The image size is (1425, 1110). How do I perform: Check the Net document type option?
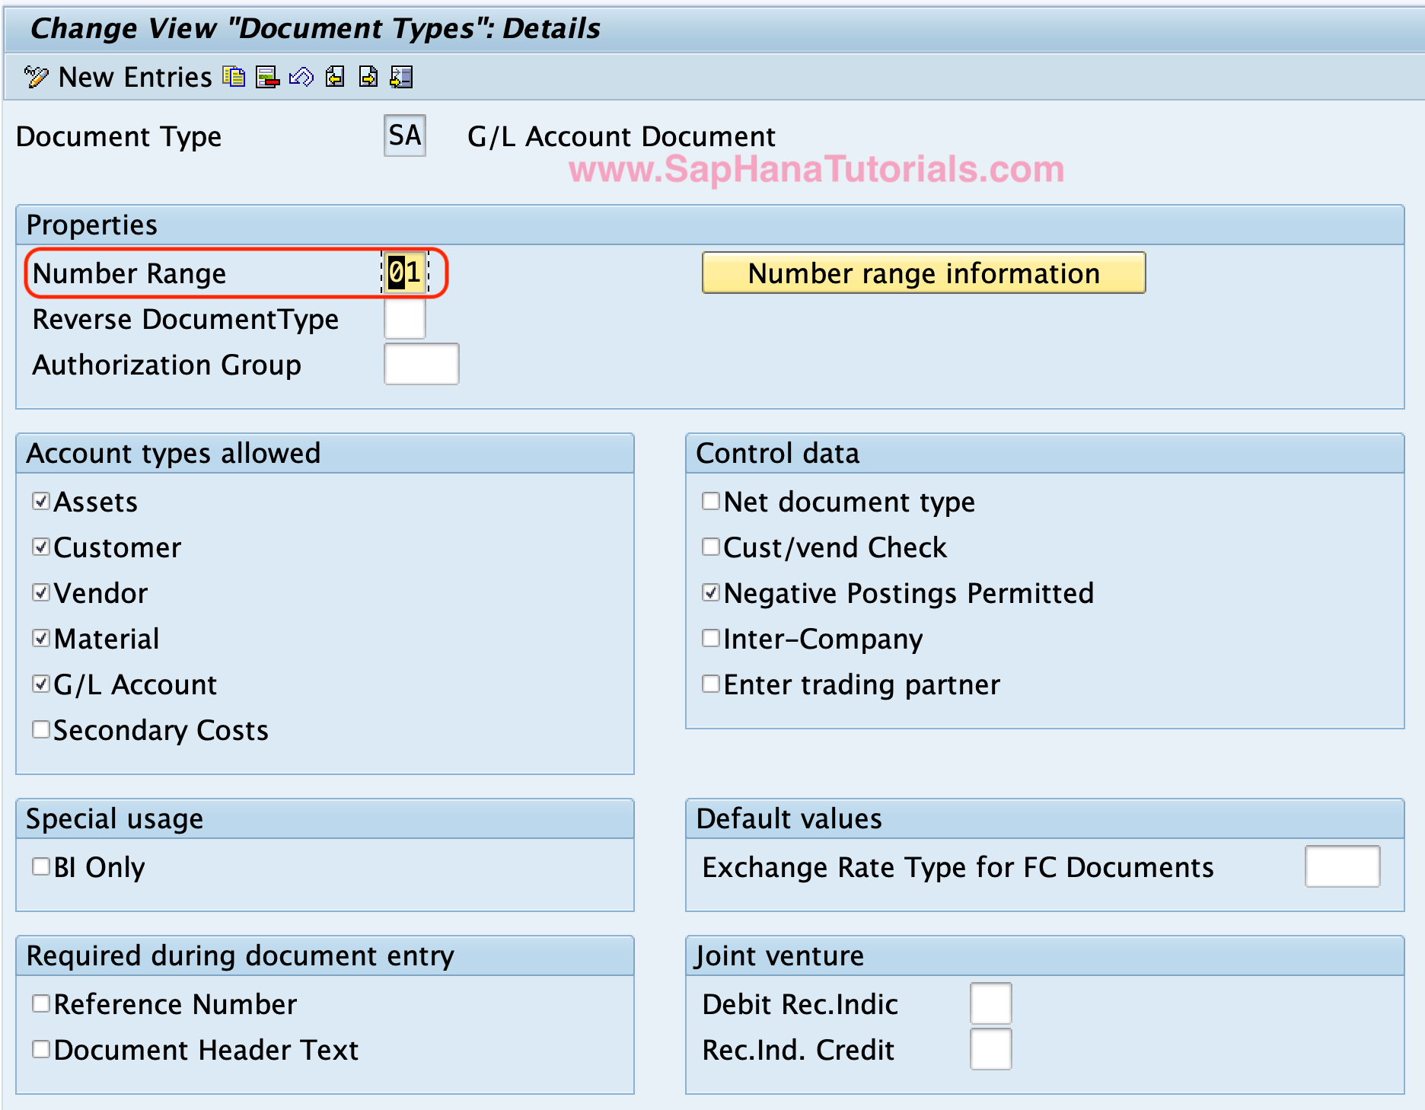point(710,501)
